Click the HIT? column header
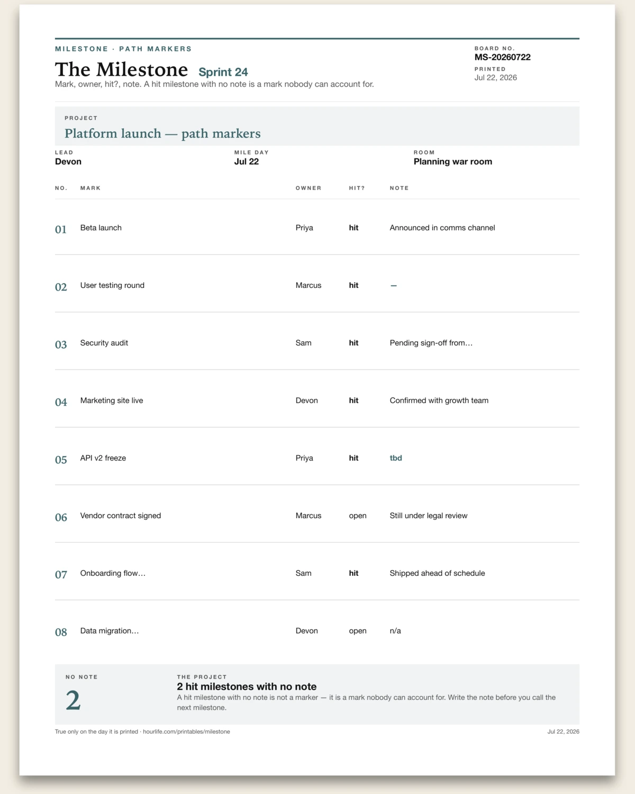Viewport: 635px width, 794px height. click(357, 188)
